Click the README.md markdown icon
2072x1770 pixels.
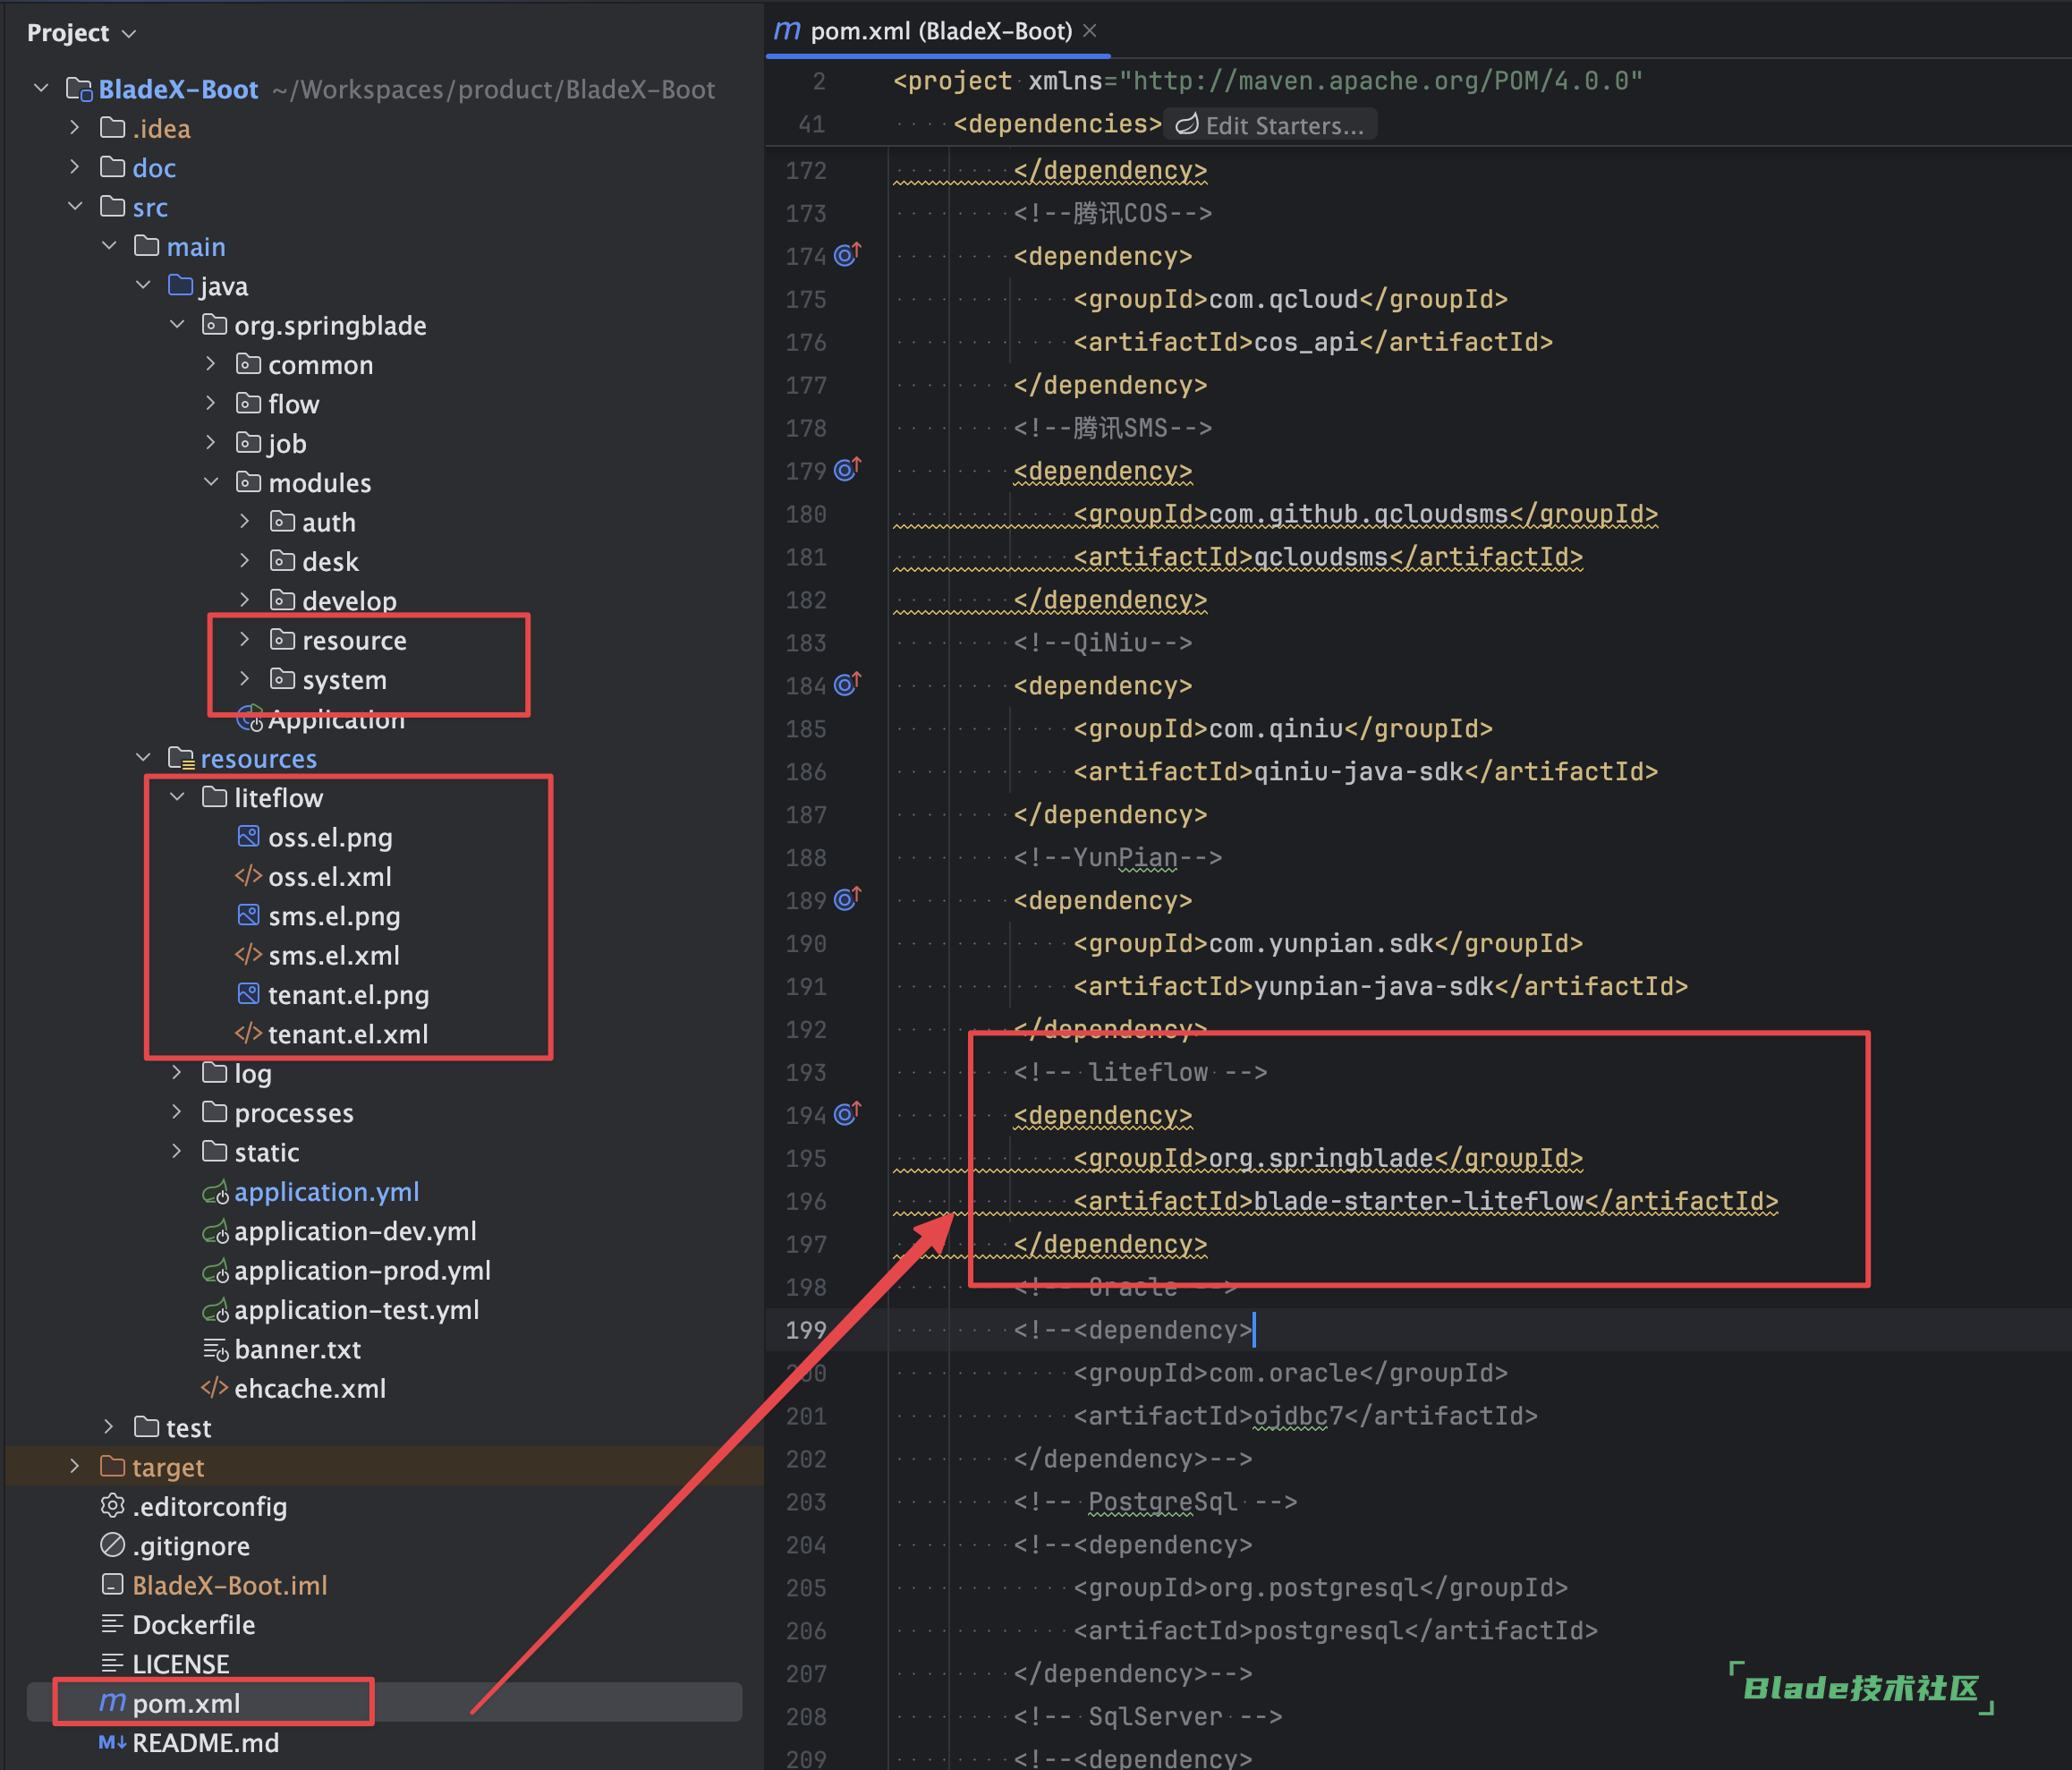click(x=112, y=1742)
